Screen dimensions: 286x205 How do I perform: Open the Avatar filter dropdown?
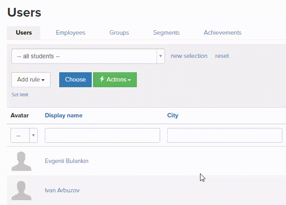pos(24,136)
